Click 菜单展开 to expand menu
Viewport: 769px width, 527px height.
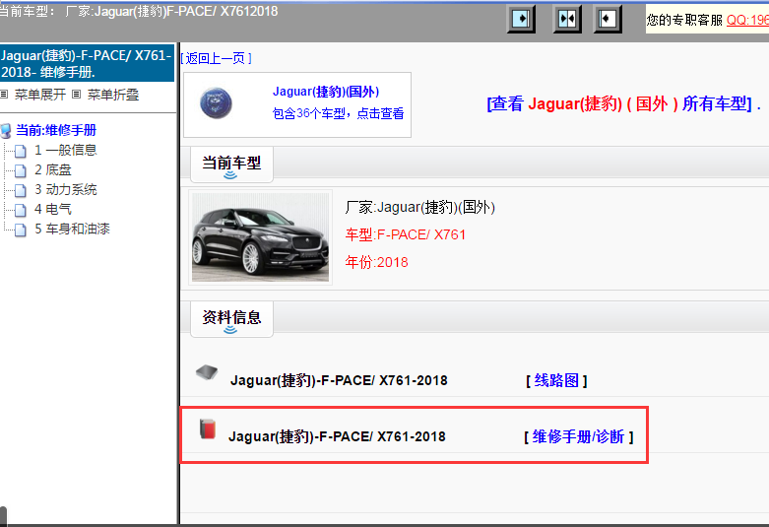point(40,95)
